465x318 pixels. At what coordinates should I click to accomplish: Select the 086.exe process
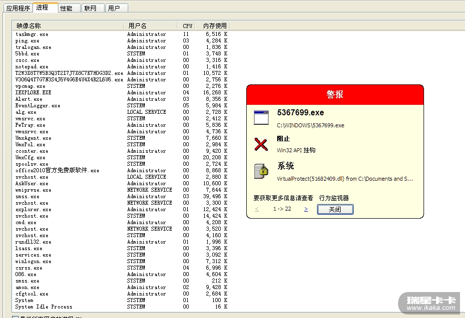click(121, 275)
